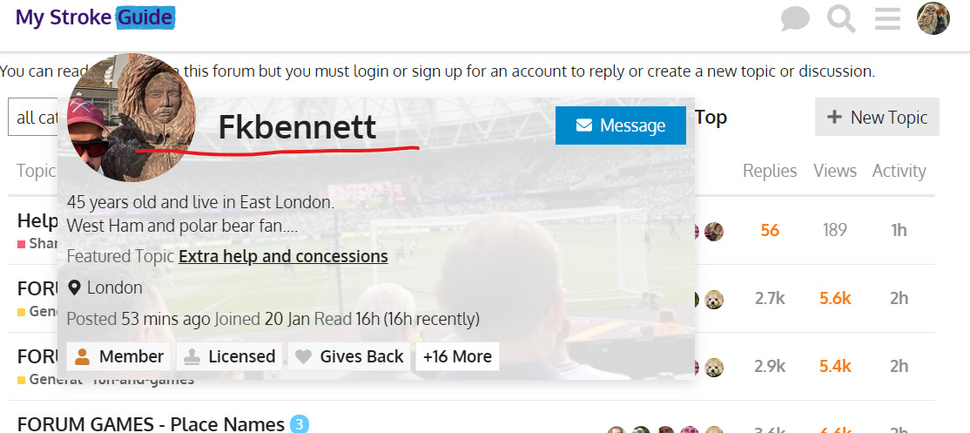Click the Fkbennett username heading
Screen dimensions: 970x433
tap(297, 127)
